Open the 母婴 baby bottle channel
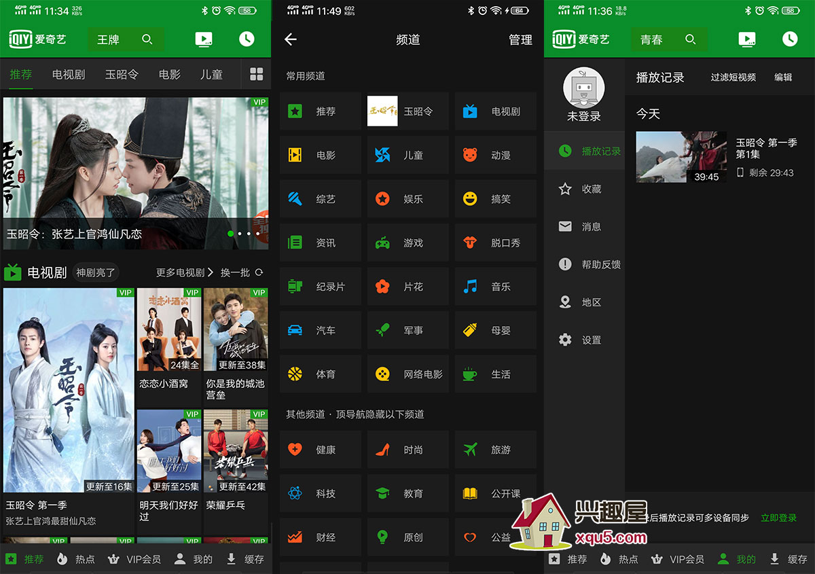The width and height of the screenshot is (815, 574). click(495, 330)
